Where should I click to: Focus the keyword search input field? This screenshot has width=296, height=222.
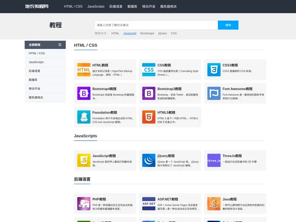pyautogui.click(x=156, y=25)
